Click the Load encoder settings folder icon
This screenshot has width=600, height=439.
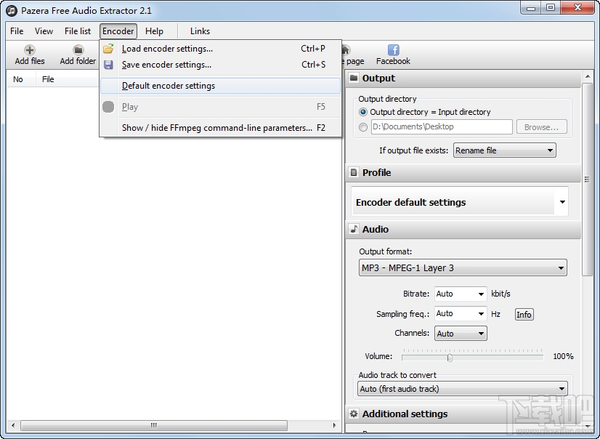(110, 49)
